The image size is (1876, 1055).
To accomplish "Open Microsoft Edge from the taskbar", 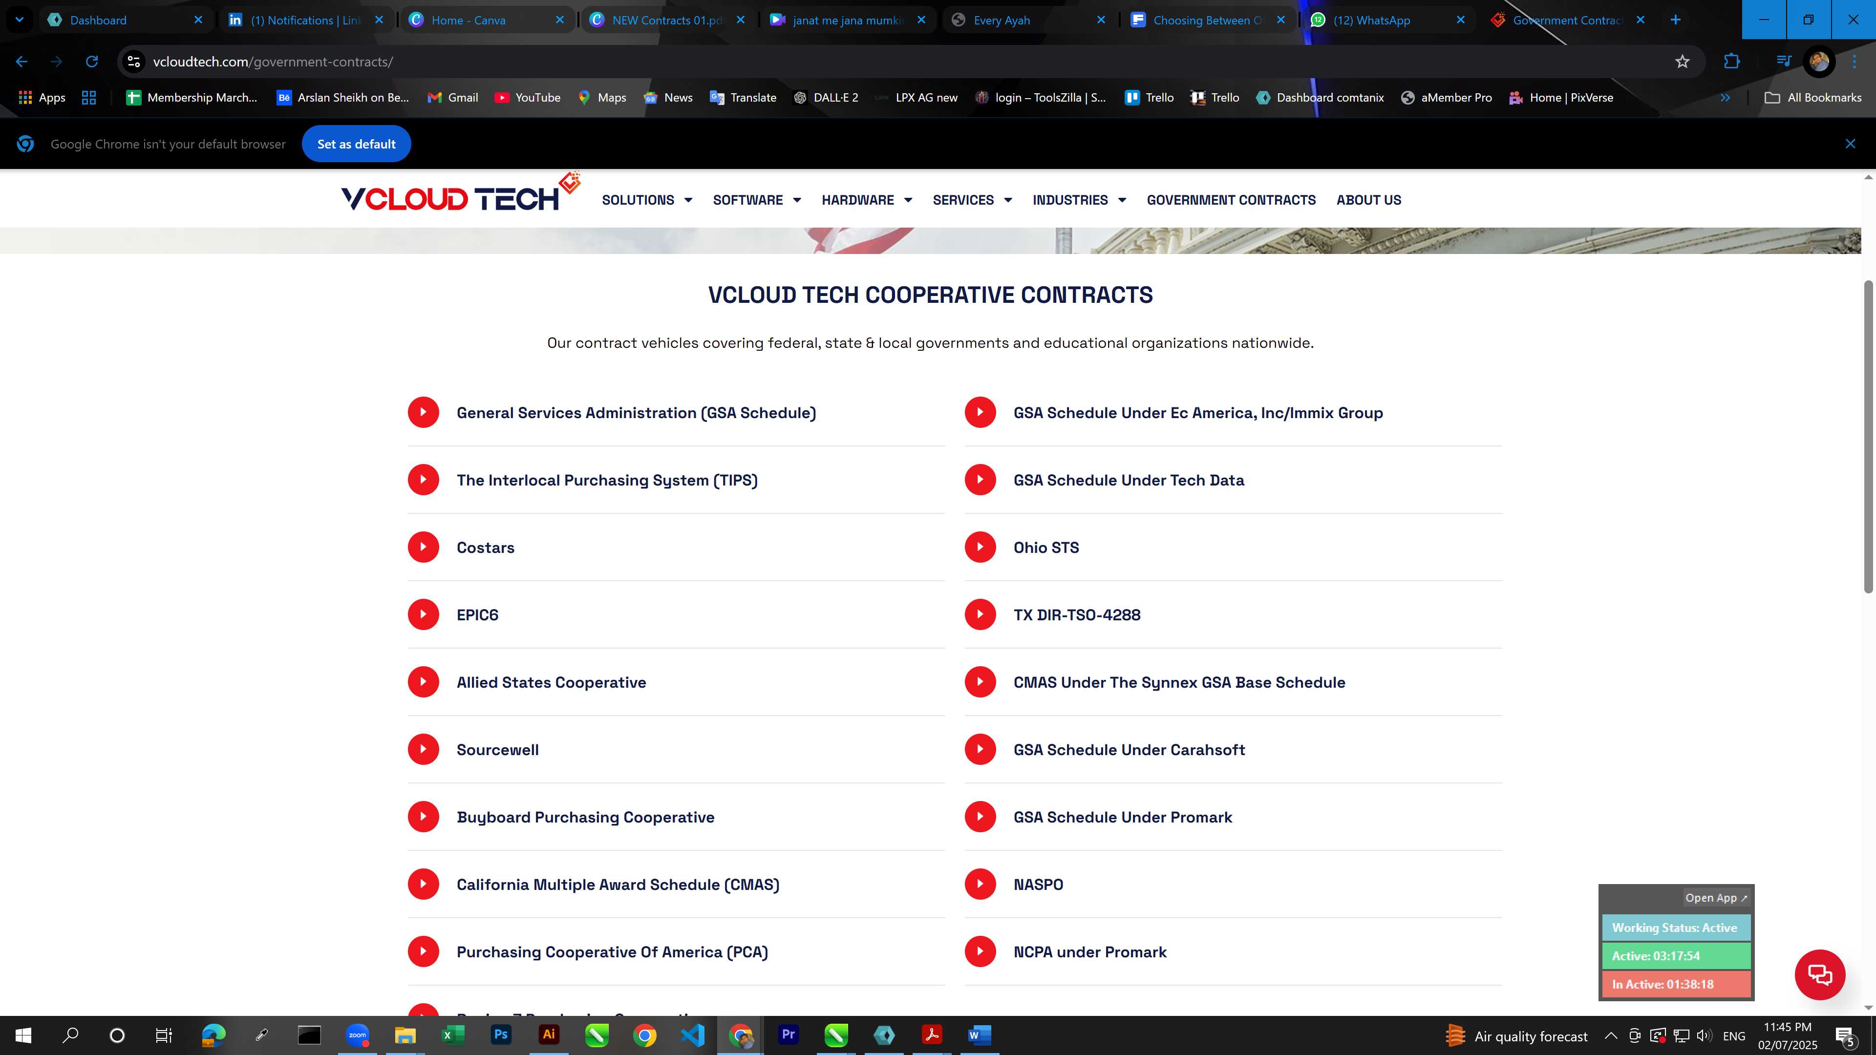I will (x=213, y=1035).
